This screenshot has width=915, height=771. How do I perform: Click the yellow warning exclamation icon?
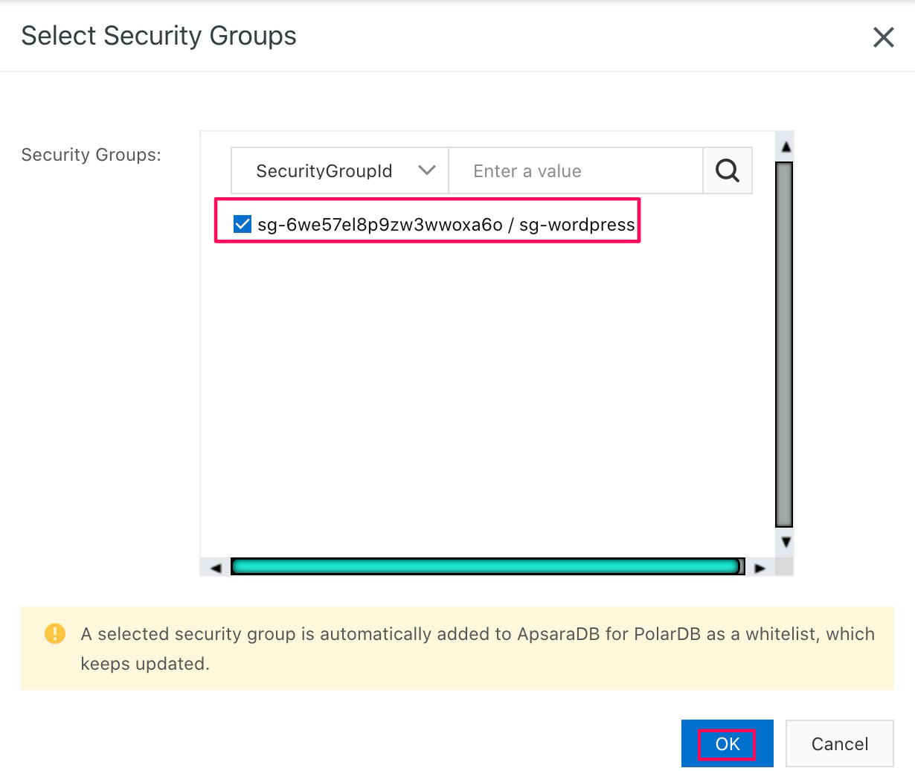[x=55, y=633]
